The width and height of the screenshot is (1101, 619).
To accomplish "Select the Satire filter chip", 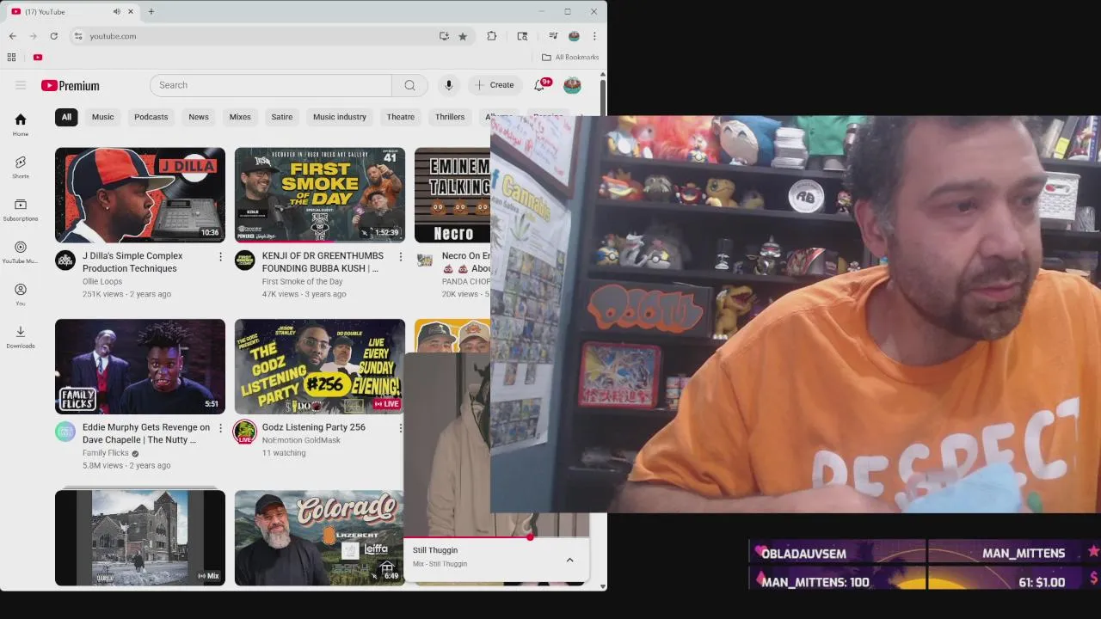I will tap(282, 117).
